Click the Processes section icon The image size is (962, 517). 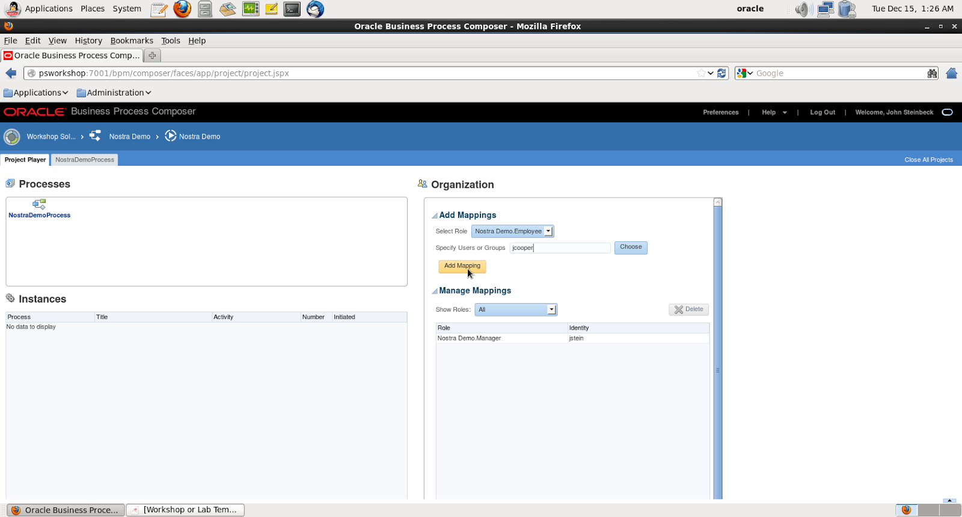pyautogui.click(x=10, y=183)
